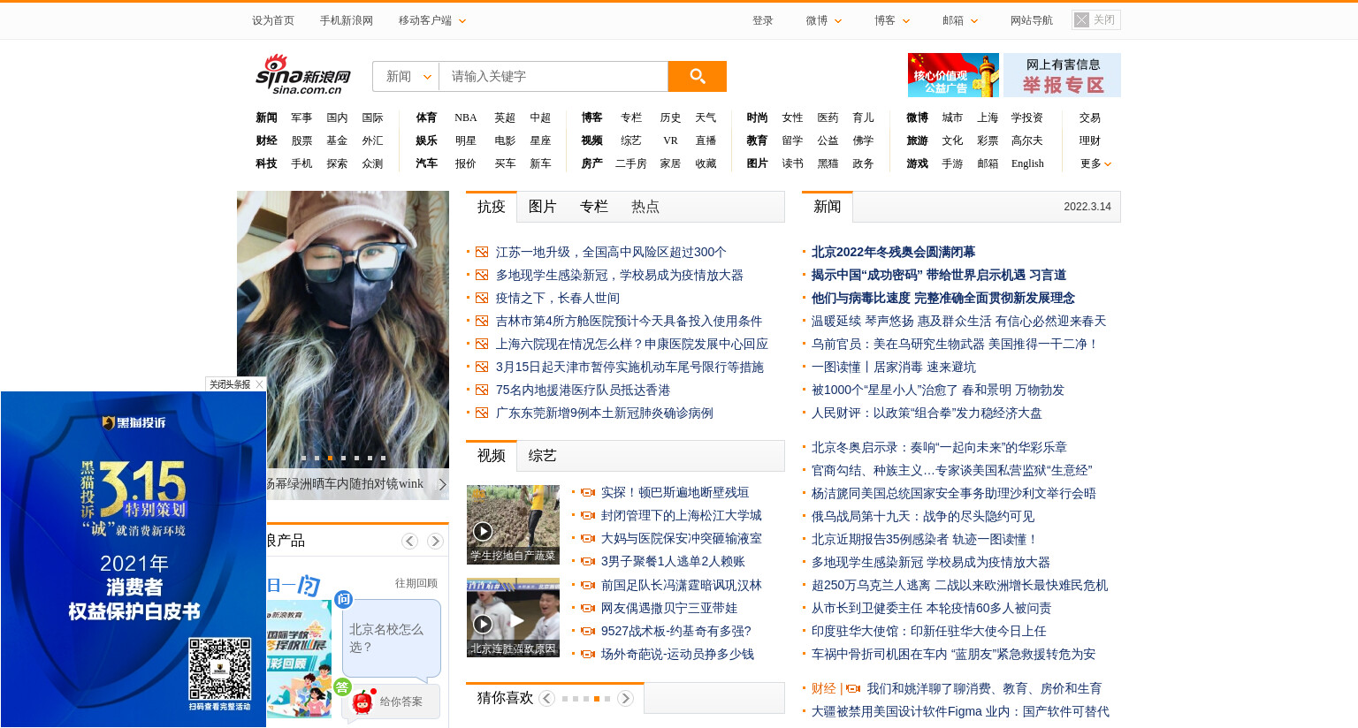Screen dimensions: 1358x728
Task: Click video icon next to 财经 label
Action: [853, 688]
